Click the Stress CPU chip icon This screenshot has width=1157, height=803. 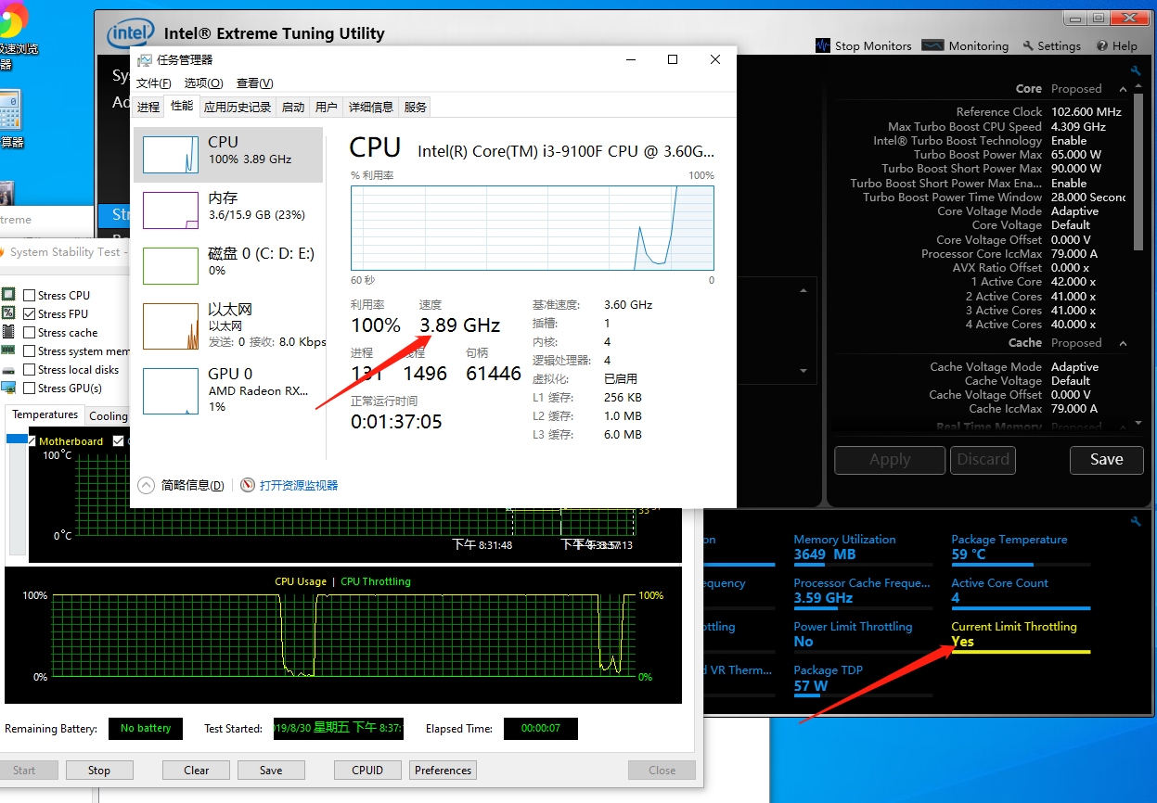[8, 295]
